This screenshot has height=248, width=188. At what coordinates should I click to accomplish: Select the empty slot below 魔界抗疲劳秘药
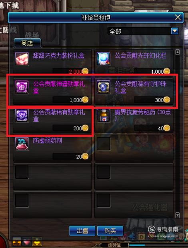point(134,148)
